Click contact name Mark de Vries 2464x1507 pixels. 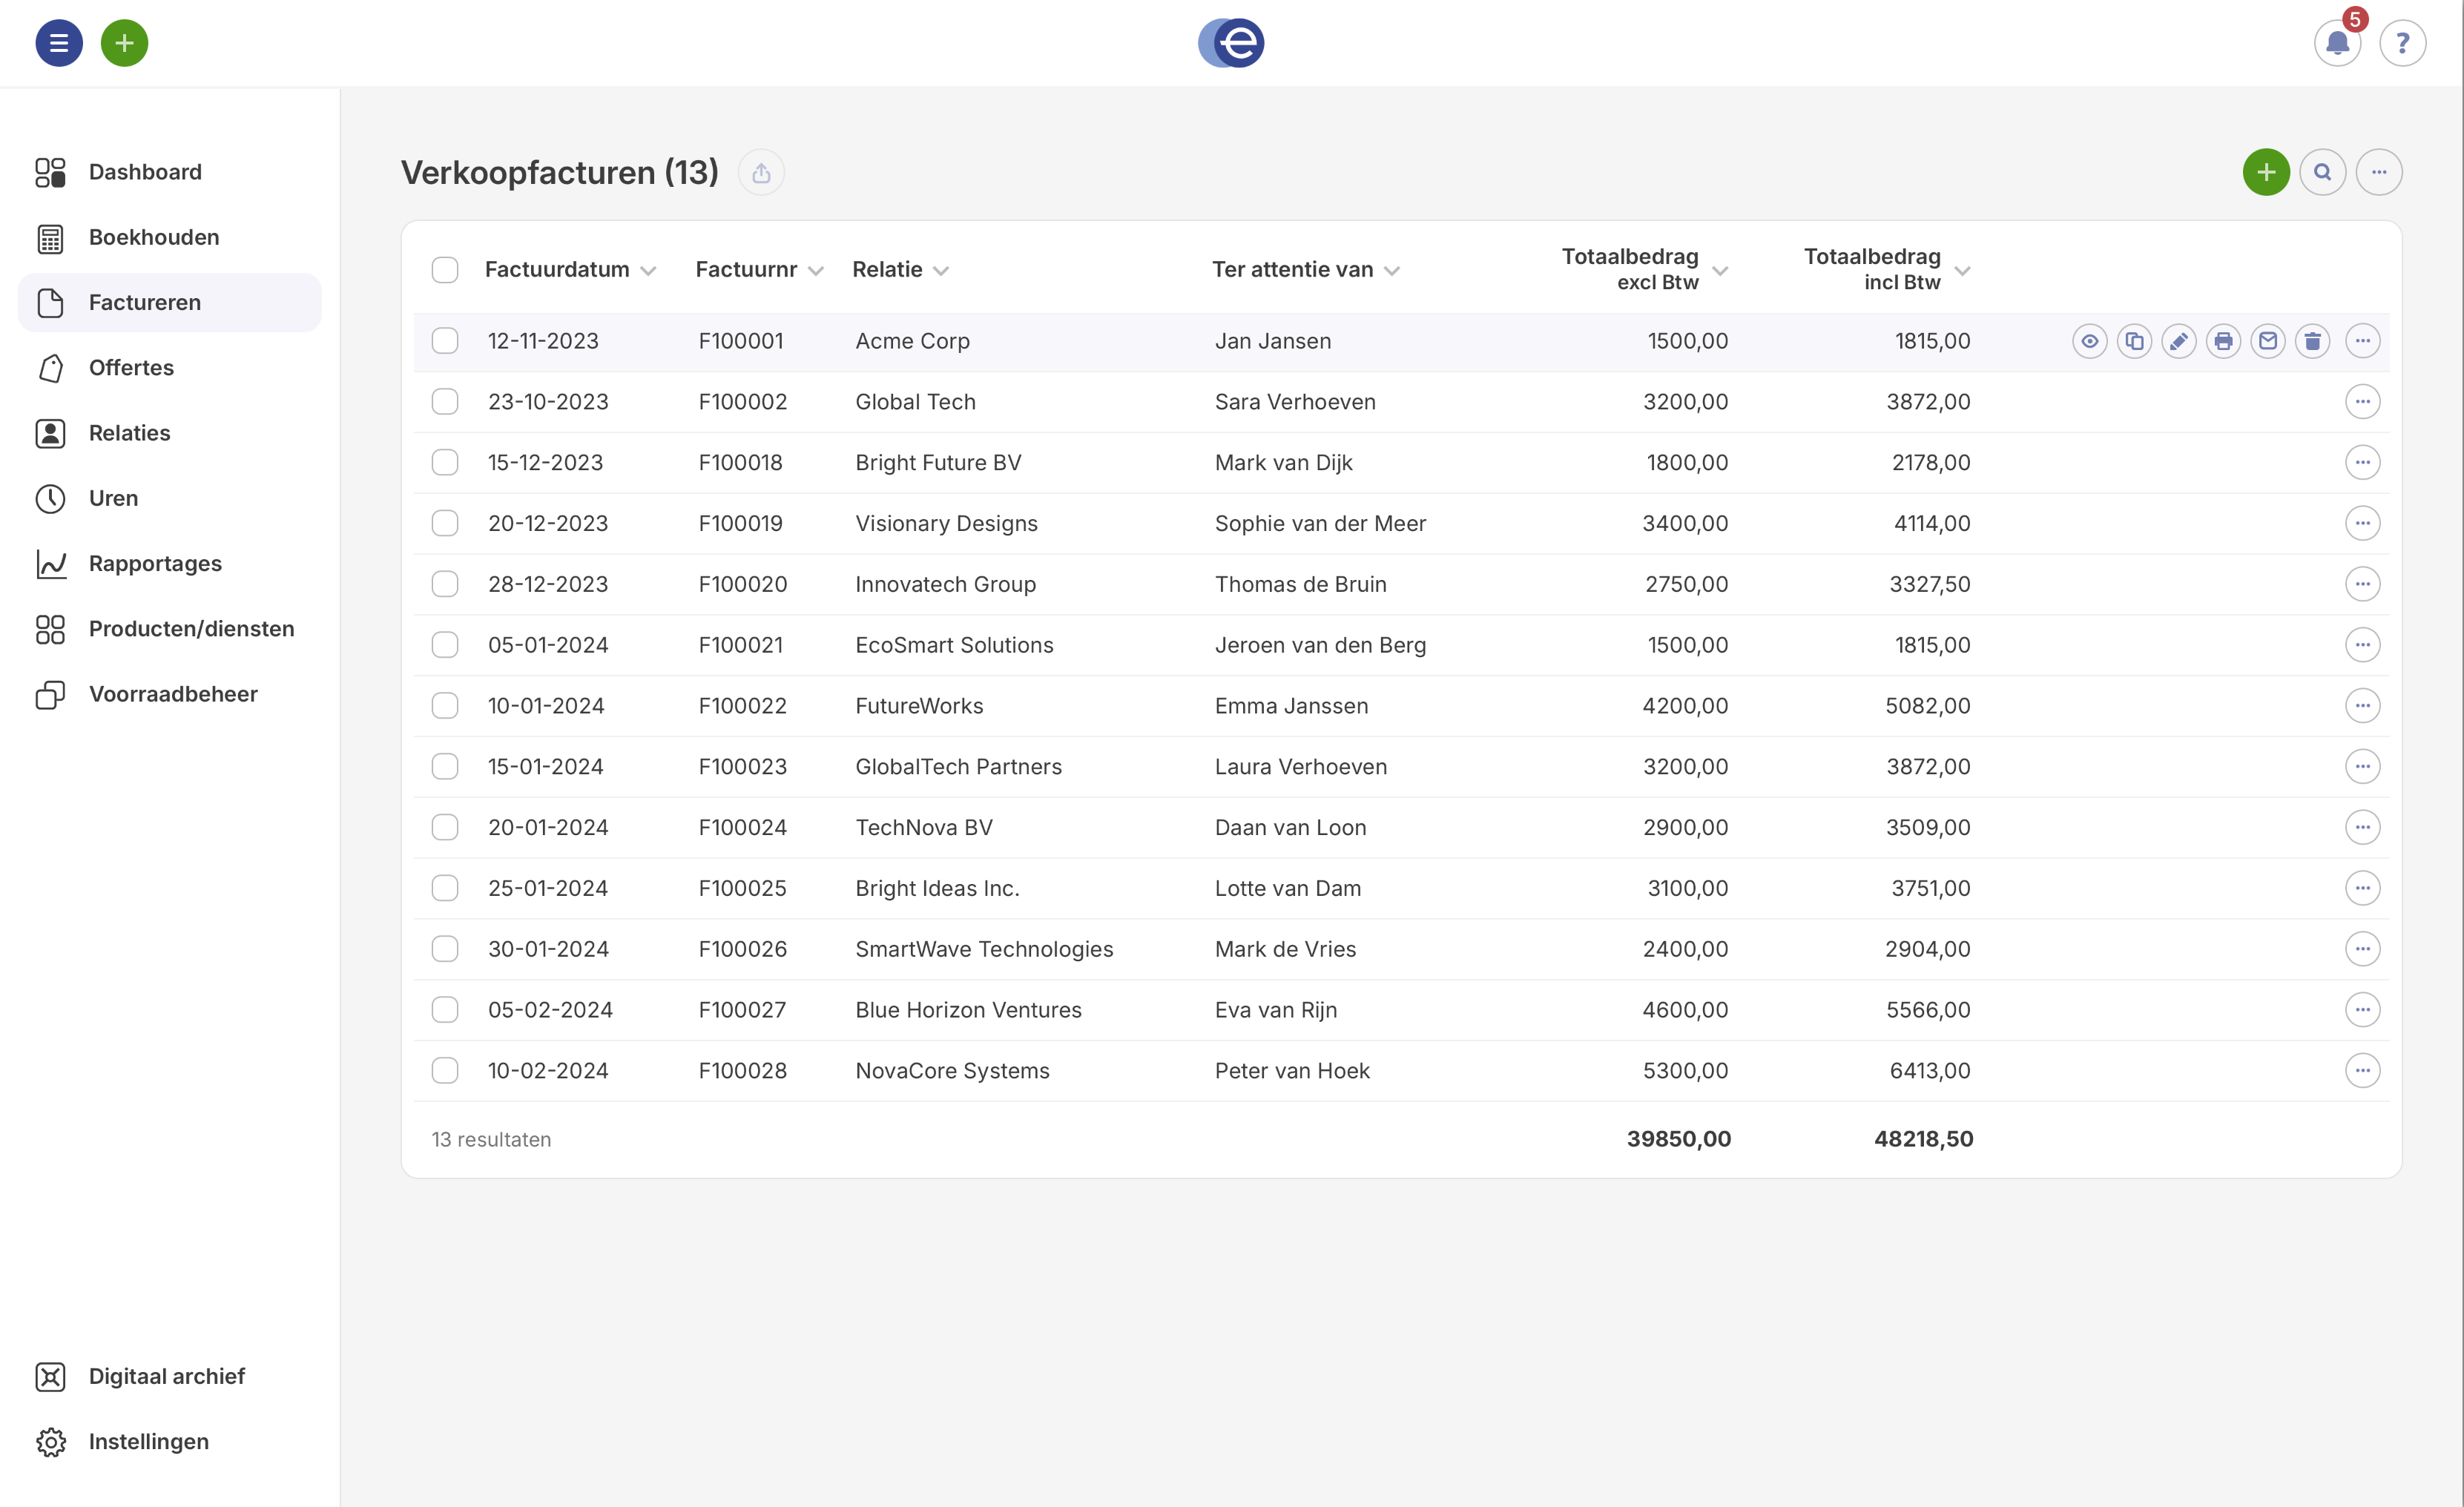click(1285, 949)
